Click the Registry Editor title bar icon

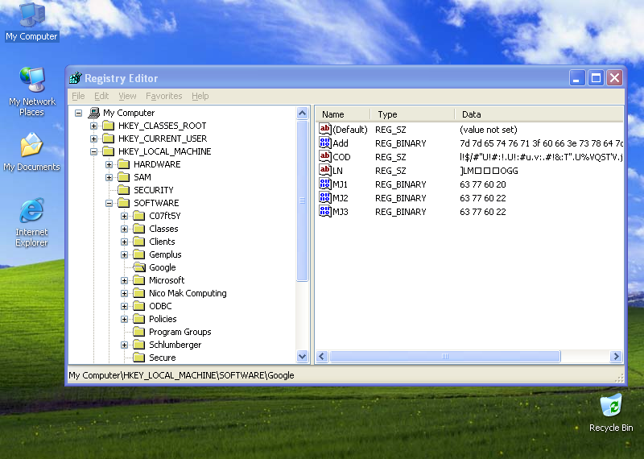click(x=76, y=77)
